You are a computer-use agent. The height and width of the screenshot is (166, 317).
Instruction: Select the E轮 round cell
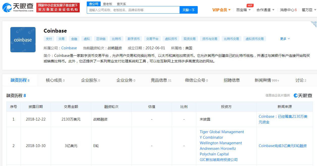pyautogui.click(x=111, y=146)
